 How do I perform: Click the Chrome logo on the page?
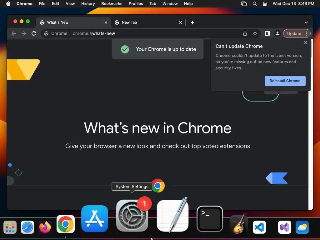tap(158, 186)
